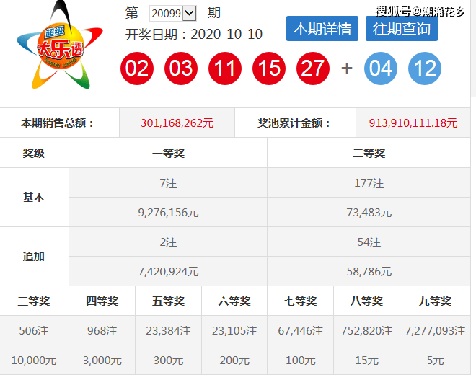
Task: Open the issue number 20099 dropdown
Action: coord(173,14)
